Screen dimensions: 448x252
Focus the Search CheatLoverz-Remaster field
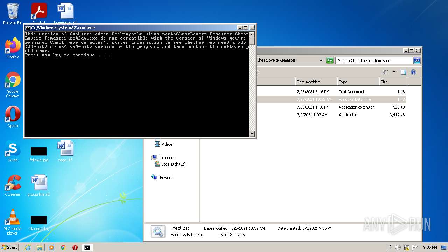374,61
